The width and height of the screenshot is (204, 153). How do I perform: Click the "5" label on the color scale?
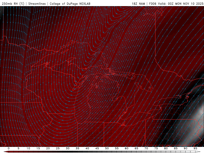(18, 148)
